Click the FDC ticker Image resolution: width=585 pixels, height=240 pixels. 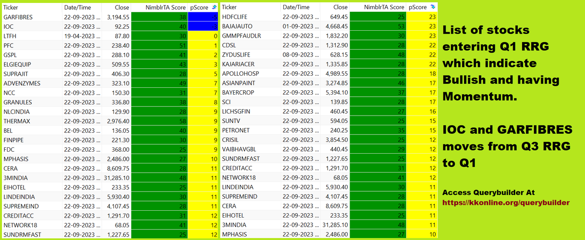pyautogui.click(x=9, y=149)
